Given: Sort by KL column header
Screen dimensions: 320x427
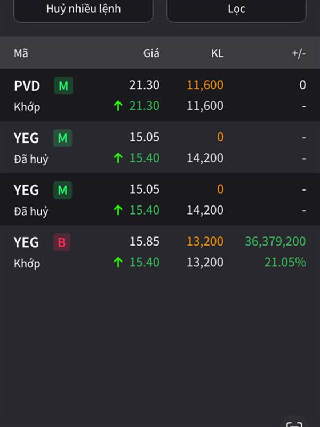Looking at the screenshot, I should pos(218,53).
